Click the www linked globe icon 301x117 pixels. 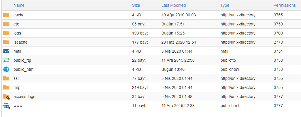tap(6, 106)
